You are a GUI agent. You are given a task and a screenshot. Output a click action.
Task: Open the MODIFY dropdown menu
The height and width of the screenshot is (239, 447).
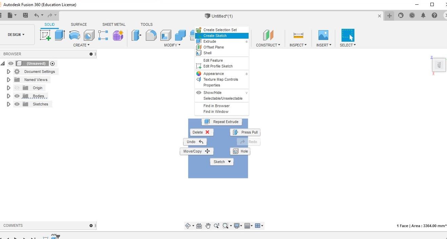(172, 45)
